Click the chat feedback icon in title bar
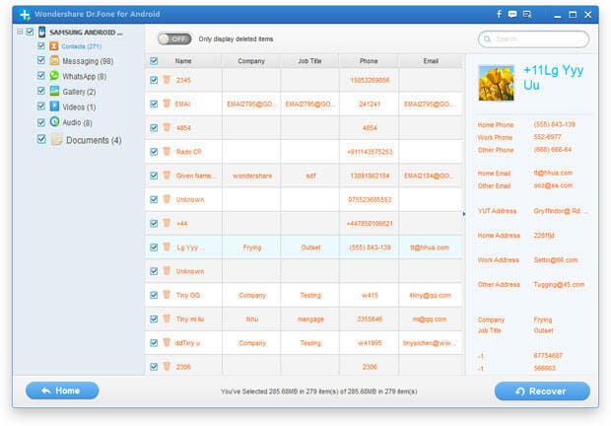 (512, 15)
